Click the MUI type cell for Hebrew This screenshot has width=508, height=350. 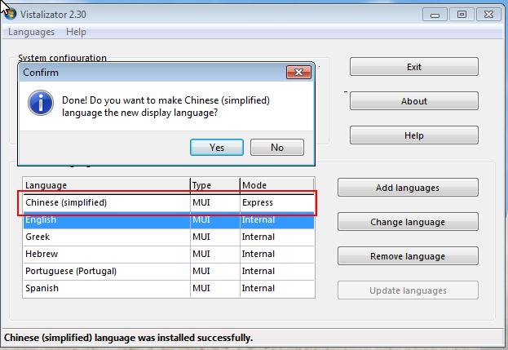point(215,255)
